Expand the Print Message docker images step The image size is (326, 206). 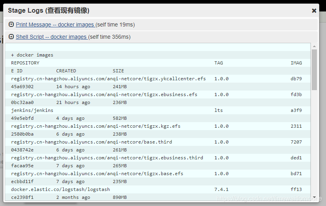(11, 25)
